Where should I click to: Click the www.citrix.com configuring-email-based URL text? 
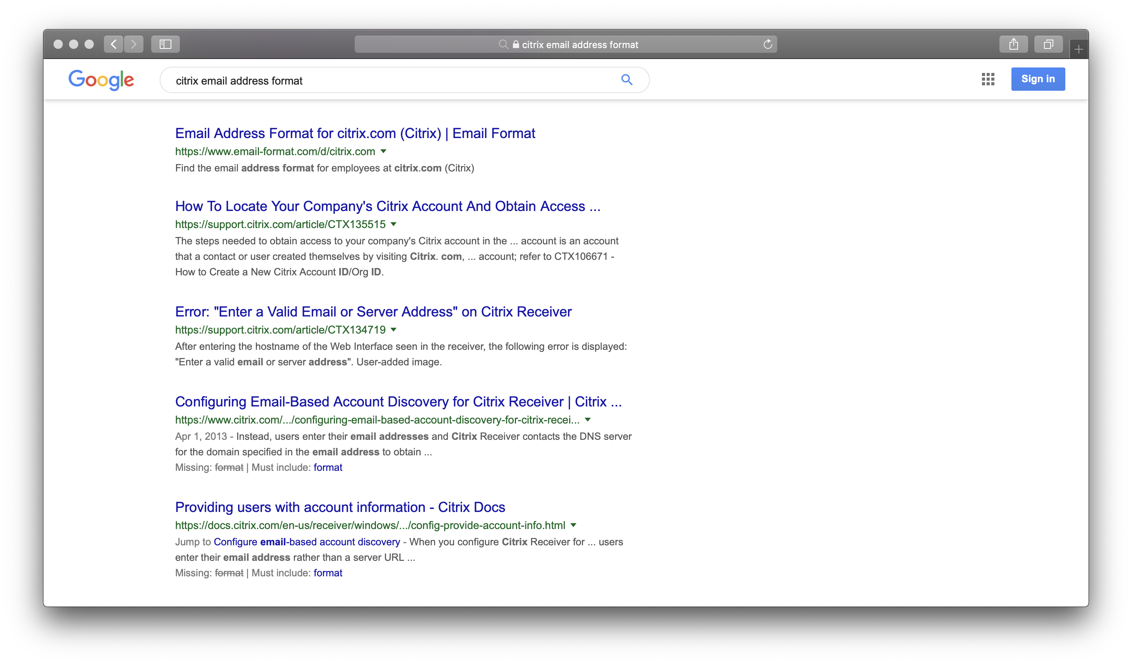377,420
